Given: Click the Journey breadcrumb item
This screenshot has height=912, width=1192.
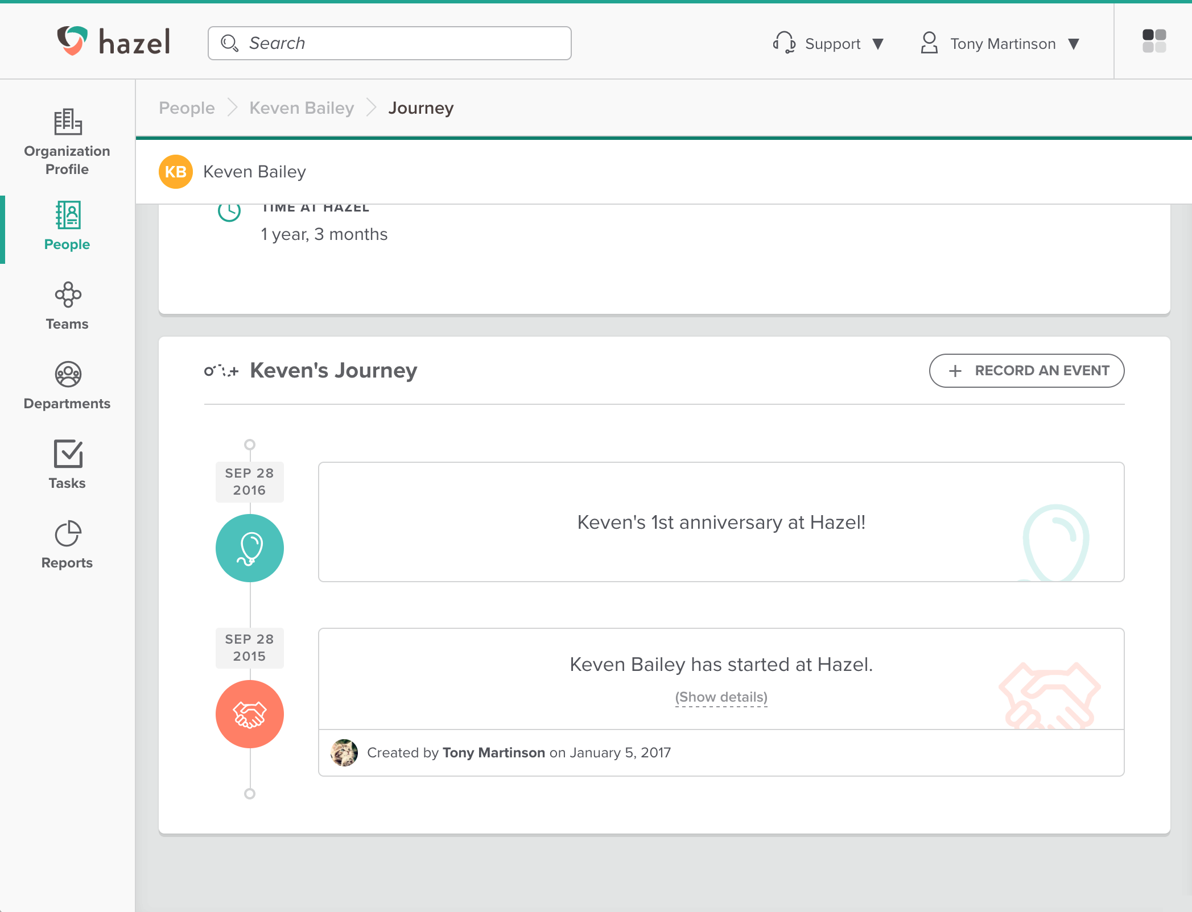Looking at the screenshot, I should tap(421, 108).
